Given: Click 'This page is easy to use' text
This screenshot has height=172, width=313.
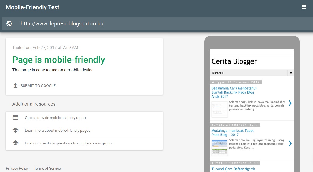Looking at the screenshot, I should (x=53, y=70).
